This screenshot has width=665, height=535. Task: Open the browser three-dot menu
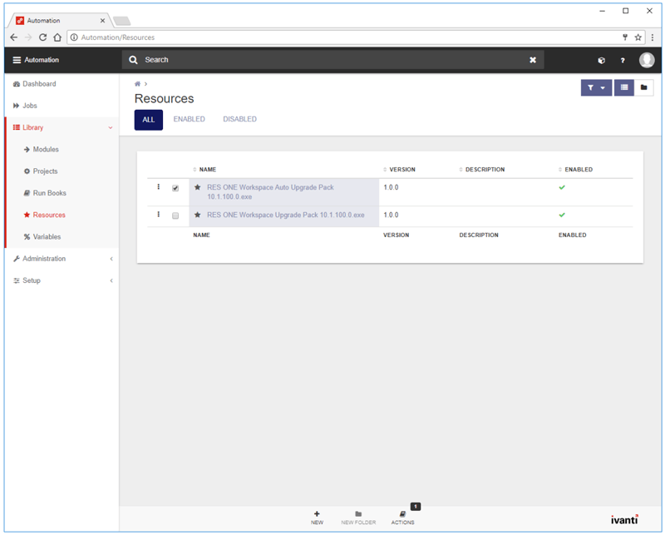point(653,37)
